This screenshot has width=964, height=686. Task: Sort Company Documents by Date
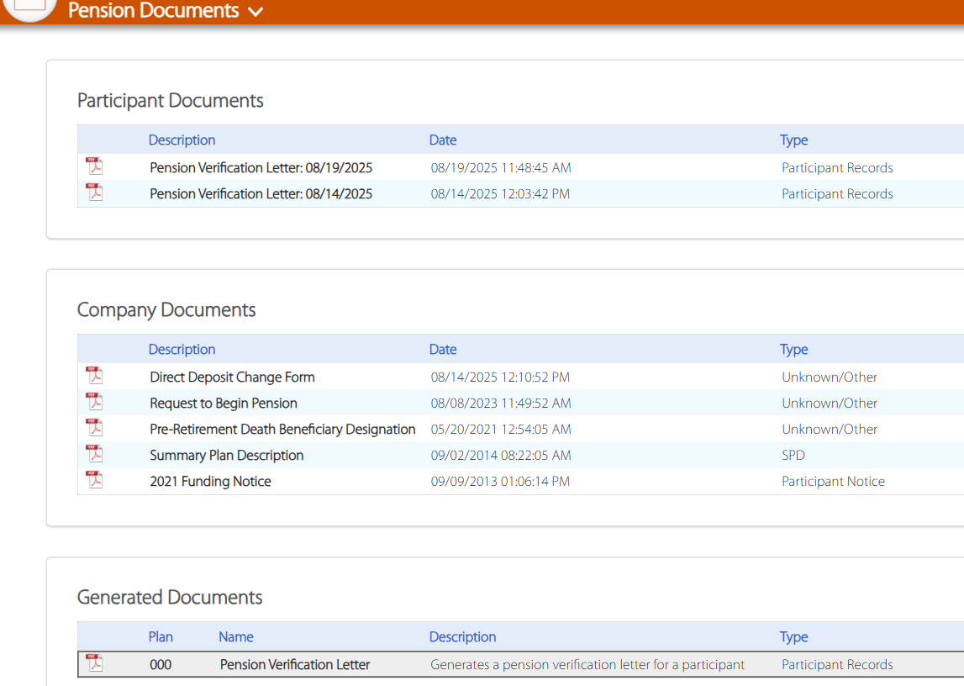tap(443, 349)
